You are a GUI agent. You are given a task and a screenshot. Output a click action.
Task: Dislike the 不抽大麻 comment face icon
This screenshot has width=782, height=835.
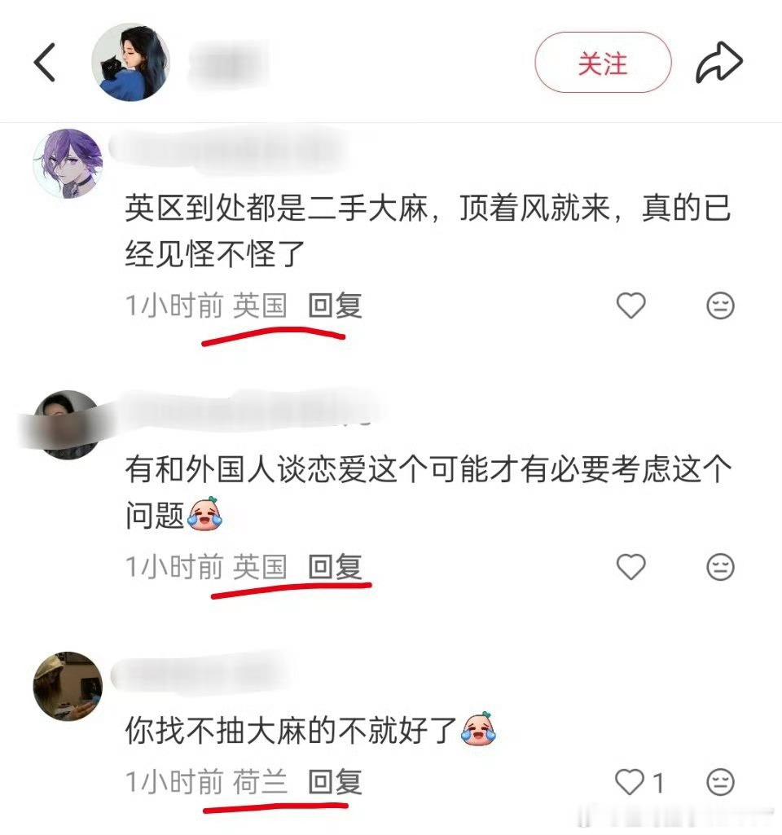point(720,782)
